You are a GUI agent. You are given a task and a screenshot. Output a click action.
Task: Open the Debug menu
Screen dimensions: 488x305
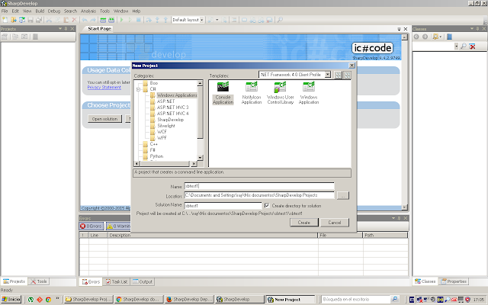coord(54,11)
